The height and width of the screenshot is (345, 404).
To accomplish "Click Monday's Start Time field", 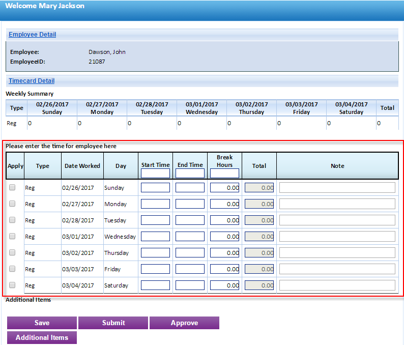I will point(155,204).
